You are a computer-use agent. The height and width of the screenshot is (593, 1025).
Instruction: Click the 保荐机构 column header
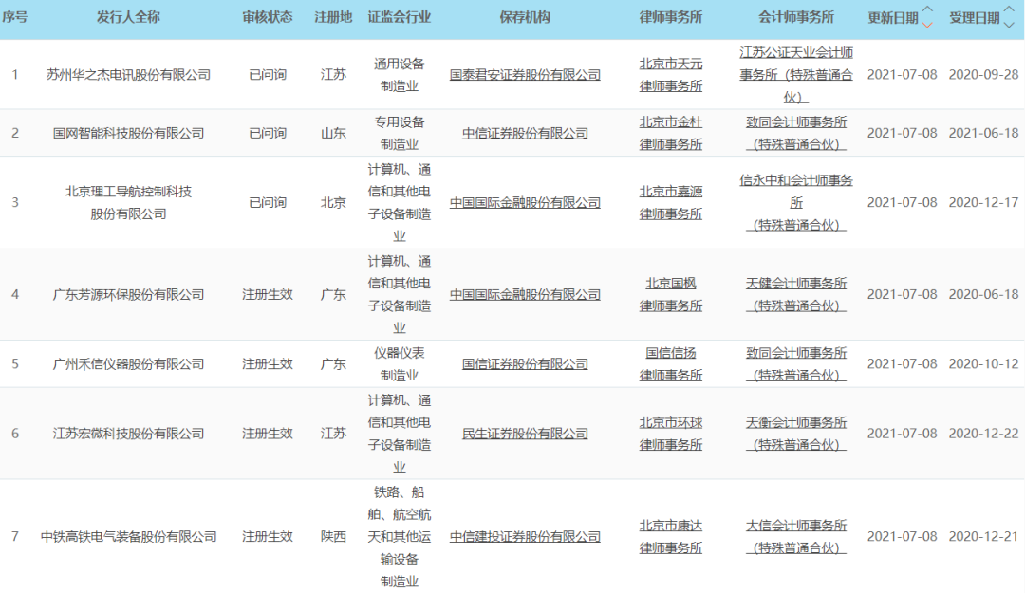click(525, 18)
